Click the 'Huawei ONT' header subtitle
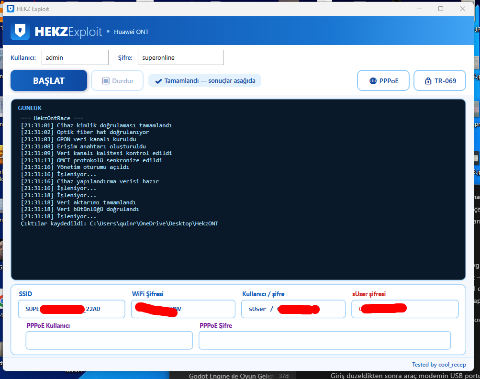The height and width of the screenshot is (379, 480). pos(131,32)
